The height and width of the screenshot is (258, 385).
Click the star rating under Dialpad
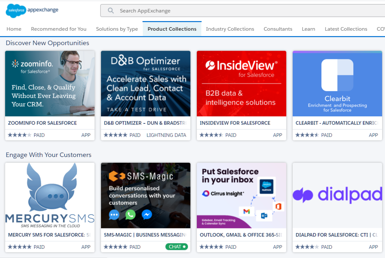click(307, 247)
